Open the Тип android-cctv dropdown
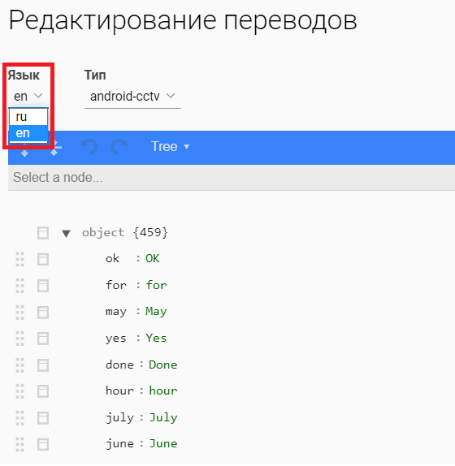Screen dimensions: 455x466 pos(132,97)
